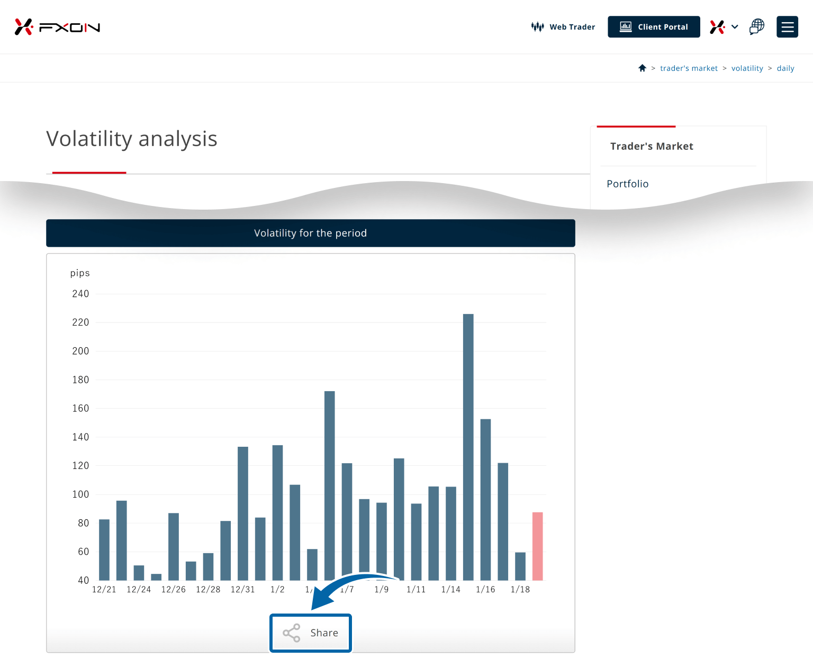The image size is (813, 667).
Task: Open trader's market breadcrumb link
Action: (x=689, y=68)
